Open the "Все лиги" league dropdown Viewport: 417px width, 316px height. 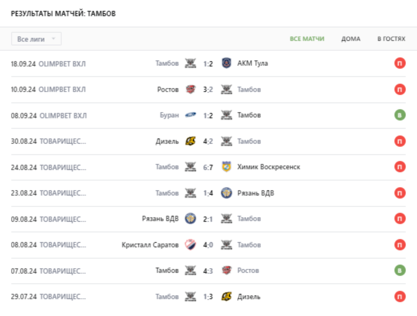tap(36, 39)
